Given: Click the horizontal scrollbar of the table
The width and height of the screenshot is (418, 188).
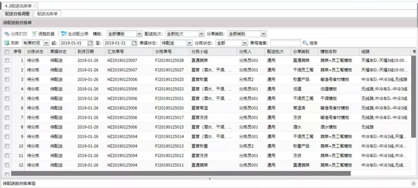Looking at the screenshot, I should (181, 173).
